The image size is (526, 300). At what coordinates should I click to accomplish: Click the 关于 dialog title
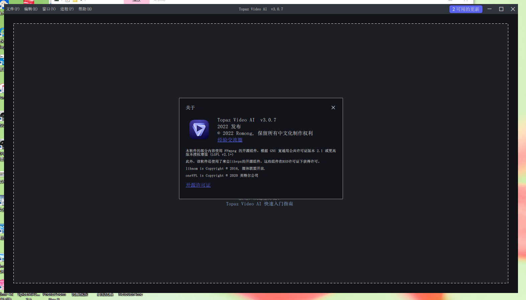click(190, 107)
